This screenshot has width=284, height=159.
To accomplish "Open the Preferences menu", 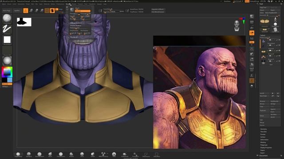I will pos(60,4).
